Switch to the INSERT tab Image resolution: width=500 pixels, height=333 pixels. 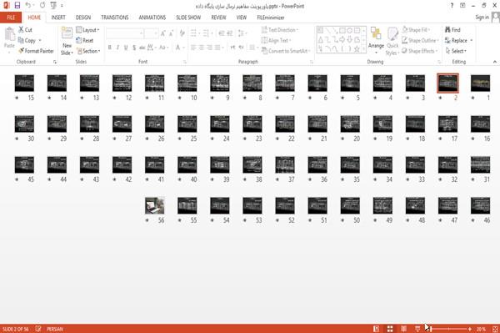58,18
